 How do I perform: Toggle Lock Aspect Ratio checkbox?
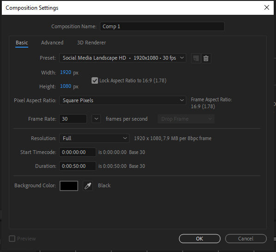coord(95,80)
